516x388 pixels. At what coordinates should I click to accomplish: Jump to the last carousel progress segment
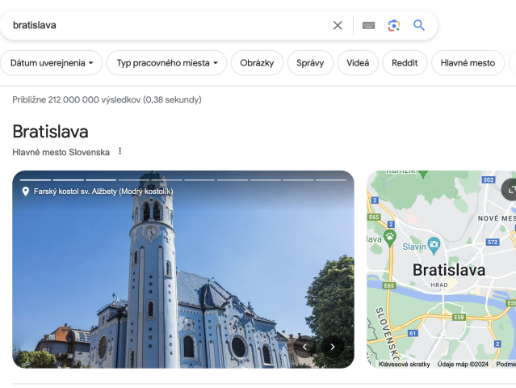(x=331, y=179)
